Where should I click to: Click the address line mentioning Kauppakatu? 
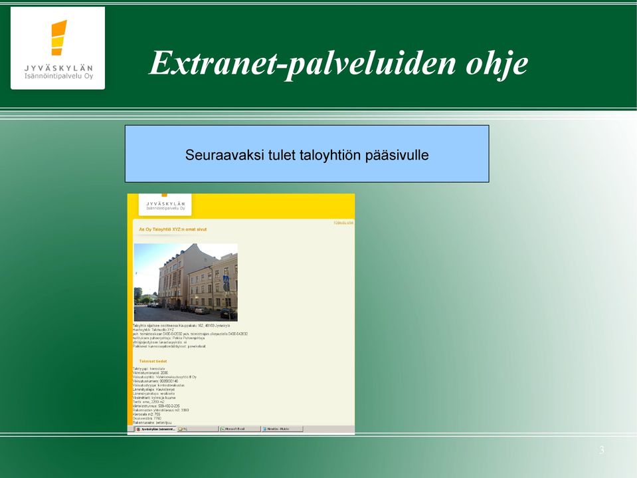point(181,326)
